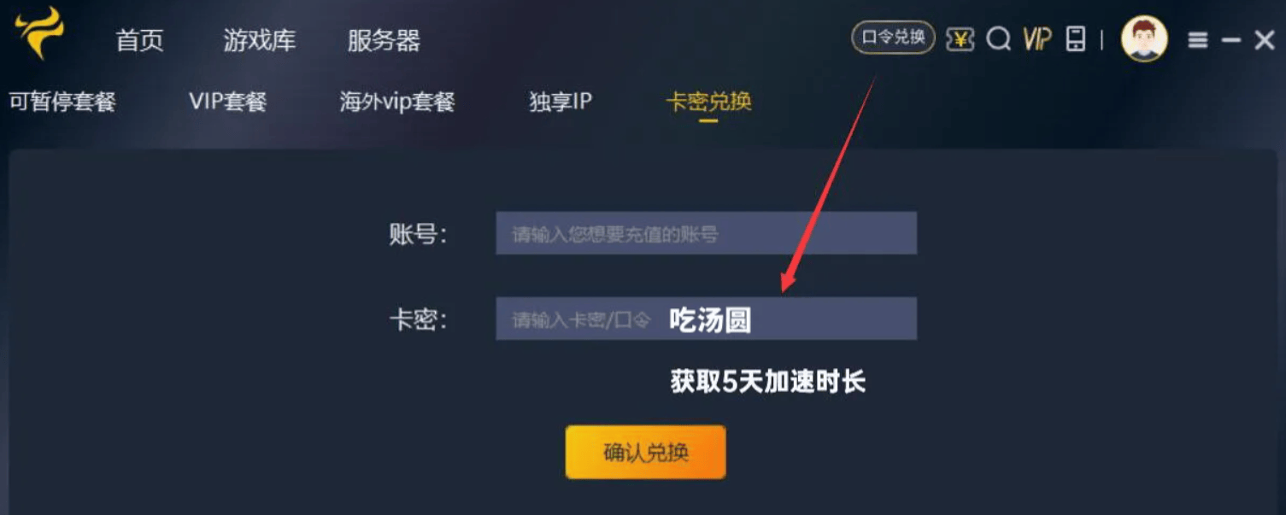Open the VIP icon in top bar
The width and height of the screenshot is (1286, 515).
coord(1037,39)
